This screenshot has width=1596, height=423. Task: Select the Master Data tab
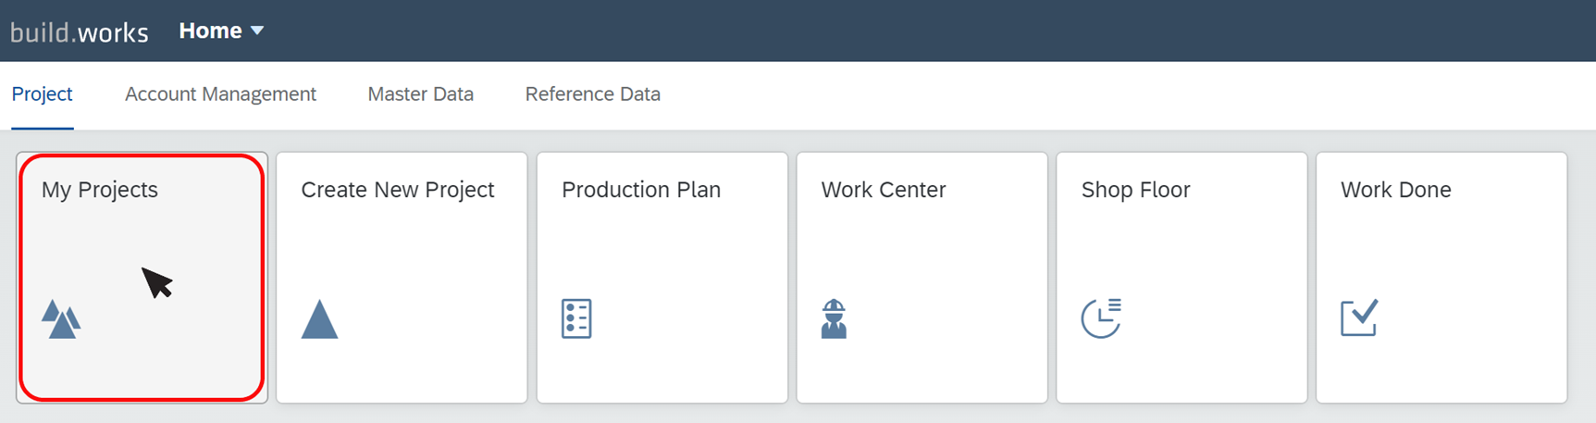point(420,94)
